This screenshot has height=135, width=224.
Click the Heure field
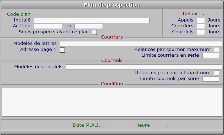coord(160,126)
